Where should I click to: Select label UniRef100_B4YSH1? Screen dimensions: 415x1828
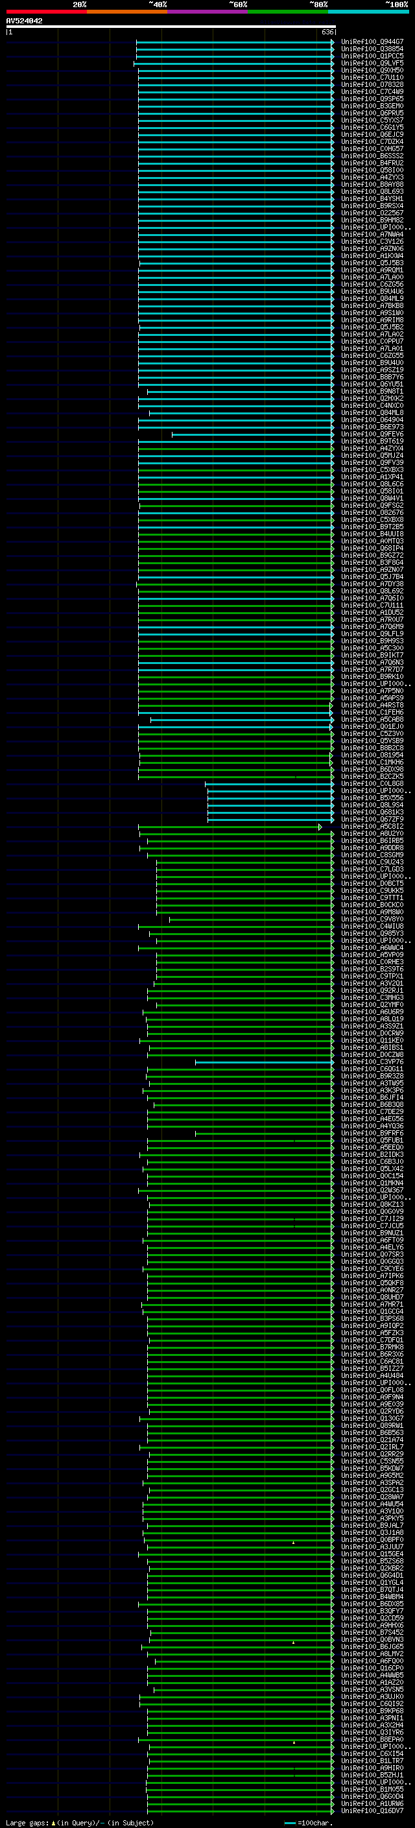[x=372, y=198]
